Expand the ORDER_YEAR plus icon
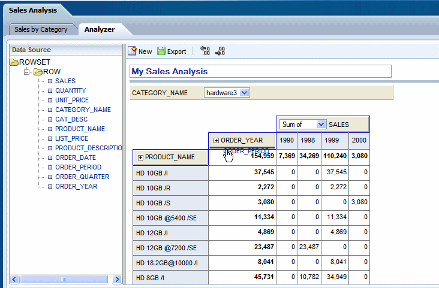 coord(216,140)
